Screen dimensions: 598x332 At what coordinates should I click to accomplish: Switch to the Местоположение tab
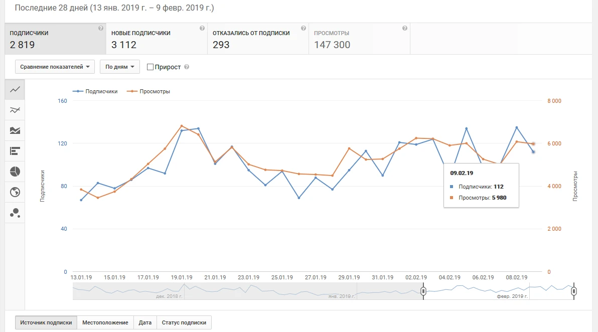(x=105, y=322)
